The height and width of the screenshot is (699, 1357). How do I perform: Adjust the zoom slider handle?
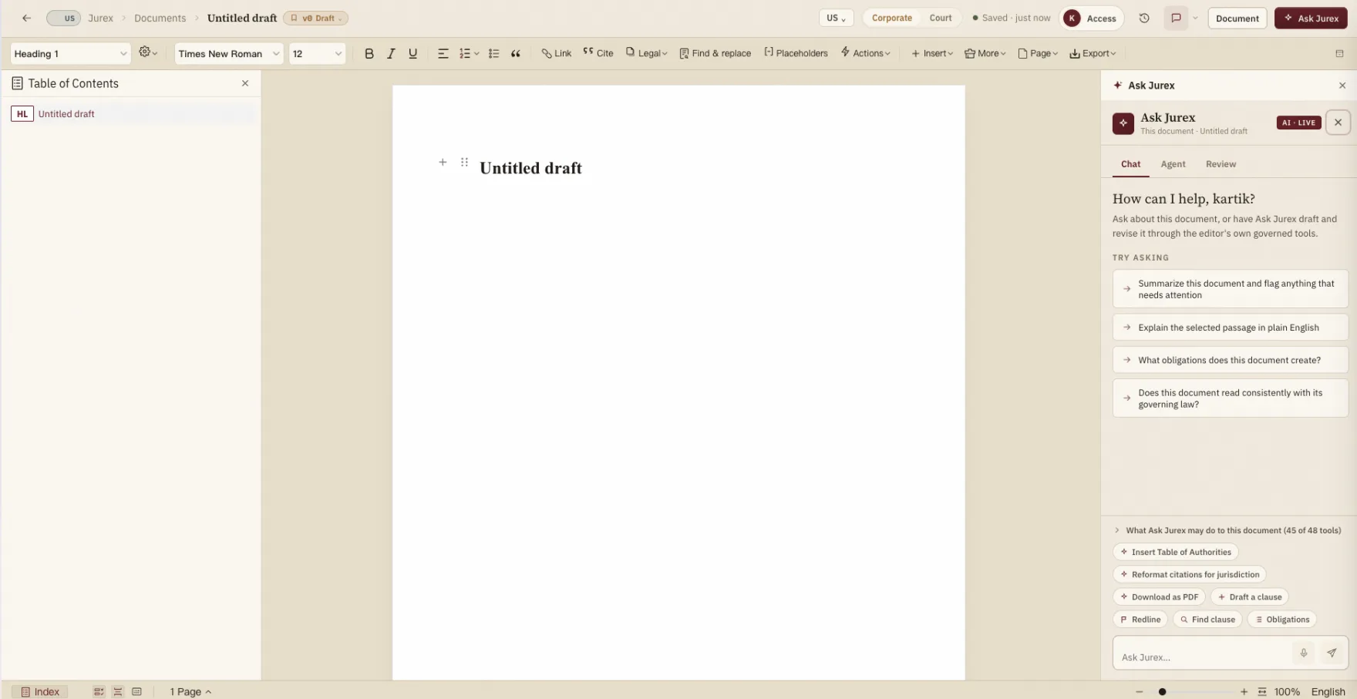[x=1162, y=691]
